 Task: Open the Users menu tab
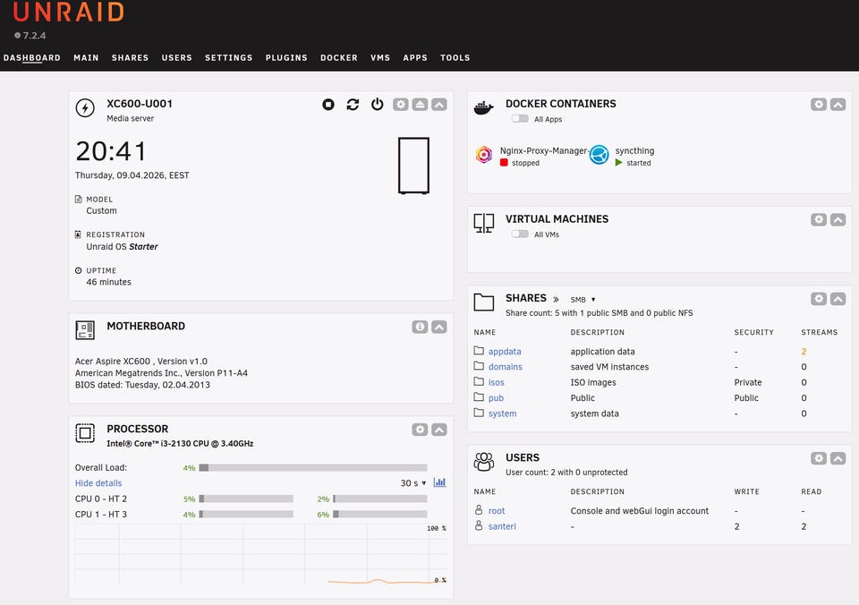176,57
